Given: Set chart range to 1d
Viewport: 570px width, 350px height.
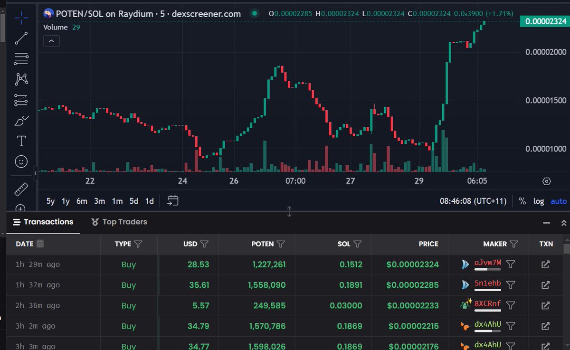Looking at the screenshot, I should pyautogui.click(x=149, y=201).
